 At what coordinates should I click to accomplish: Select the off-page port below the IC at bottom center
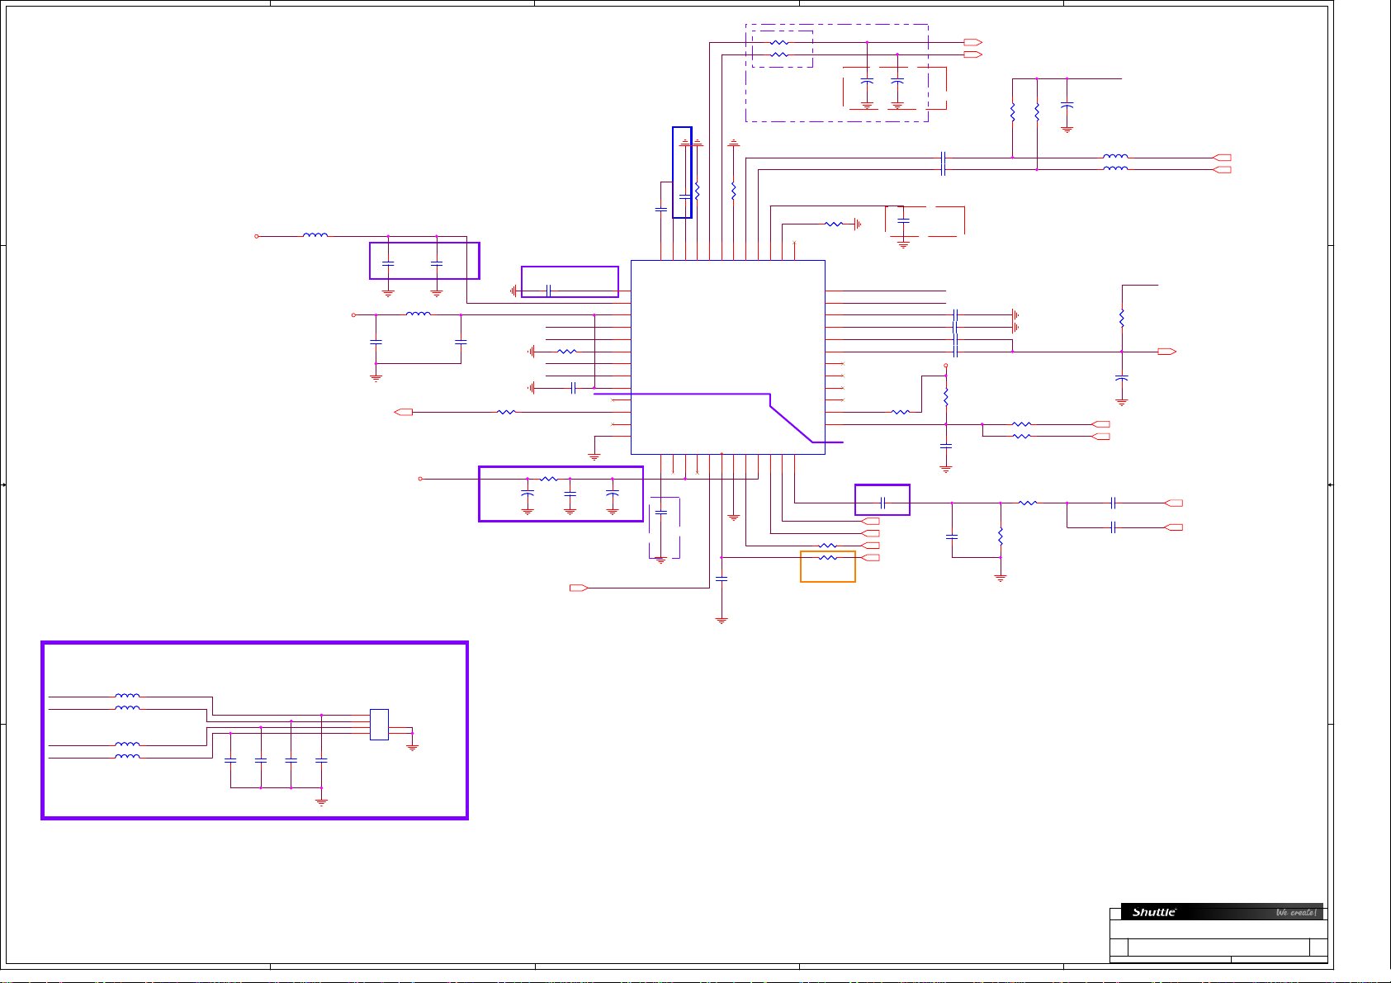pos(579,588)
